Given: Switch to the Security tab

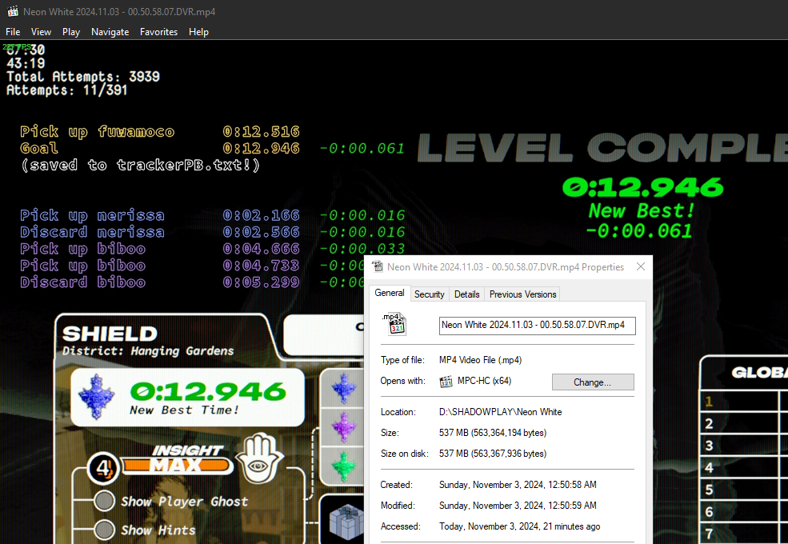Looking at the screenshot, I should [429, 294].
